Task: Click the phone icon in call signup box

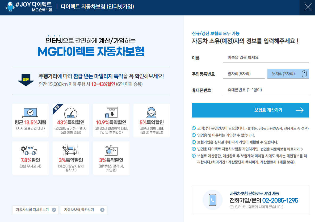Action: 213,200
